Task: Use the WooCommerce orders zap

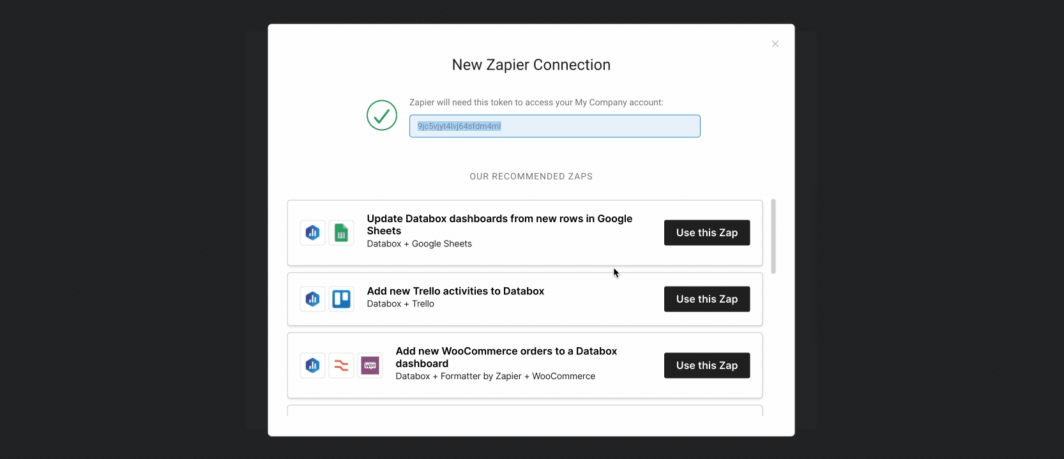Action: click(x=706, y=366)
